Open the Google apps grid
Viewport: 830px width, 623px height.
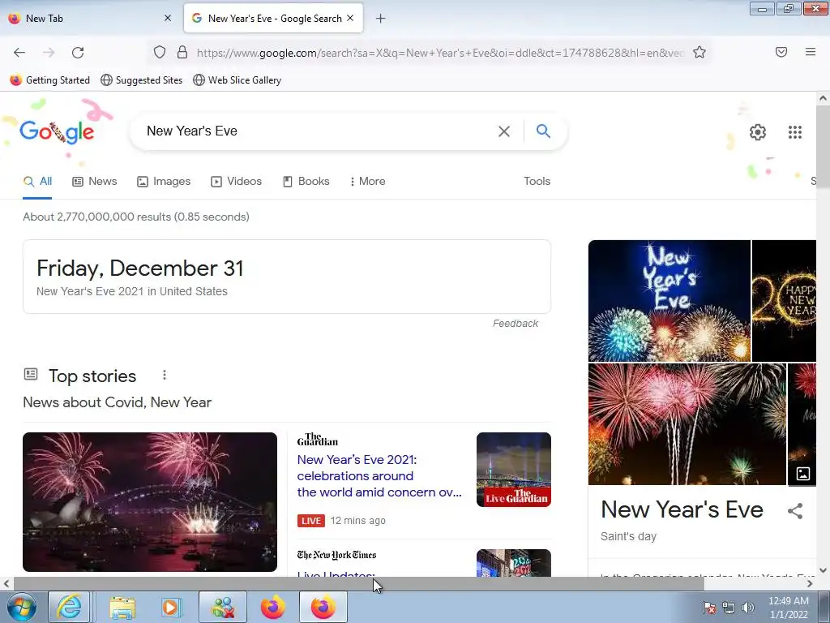point(794,132)
